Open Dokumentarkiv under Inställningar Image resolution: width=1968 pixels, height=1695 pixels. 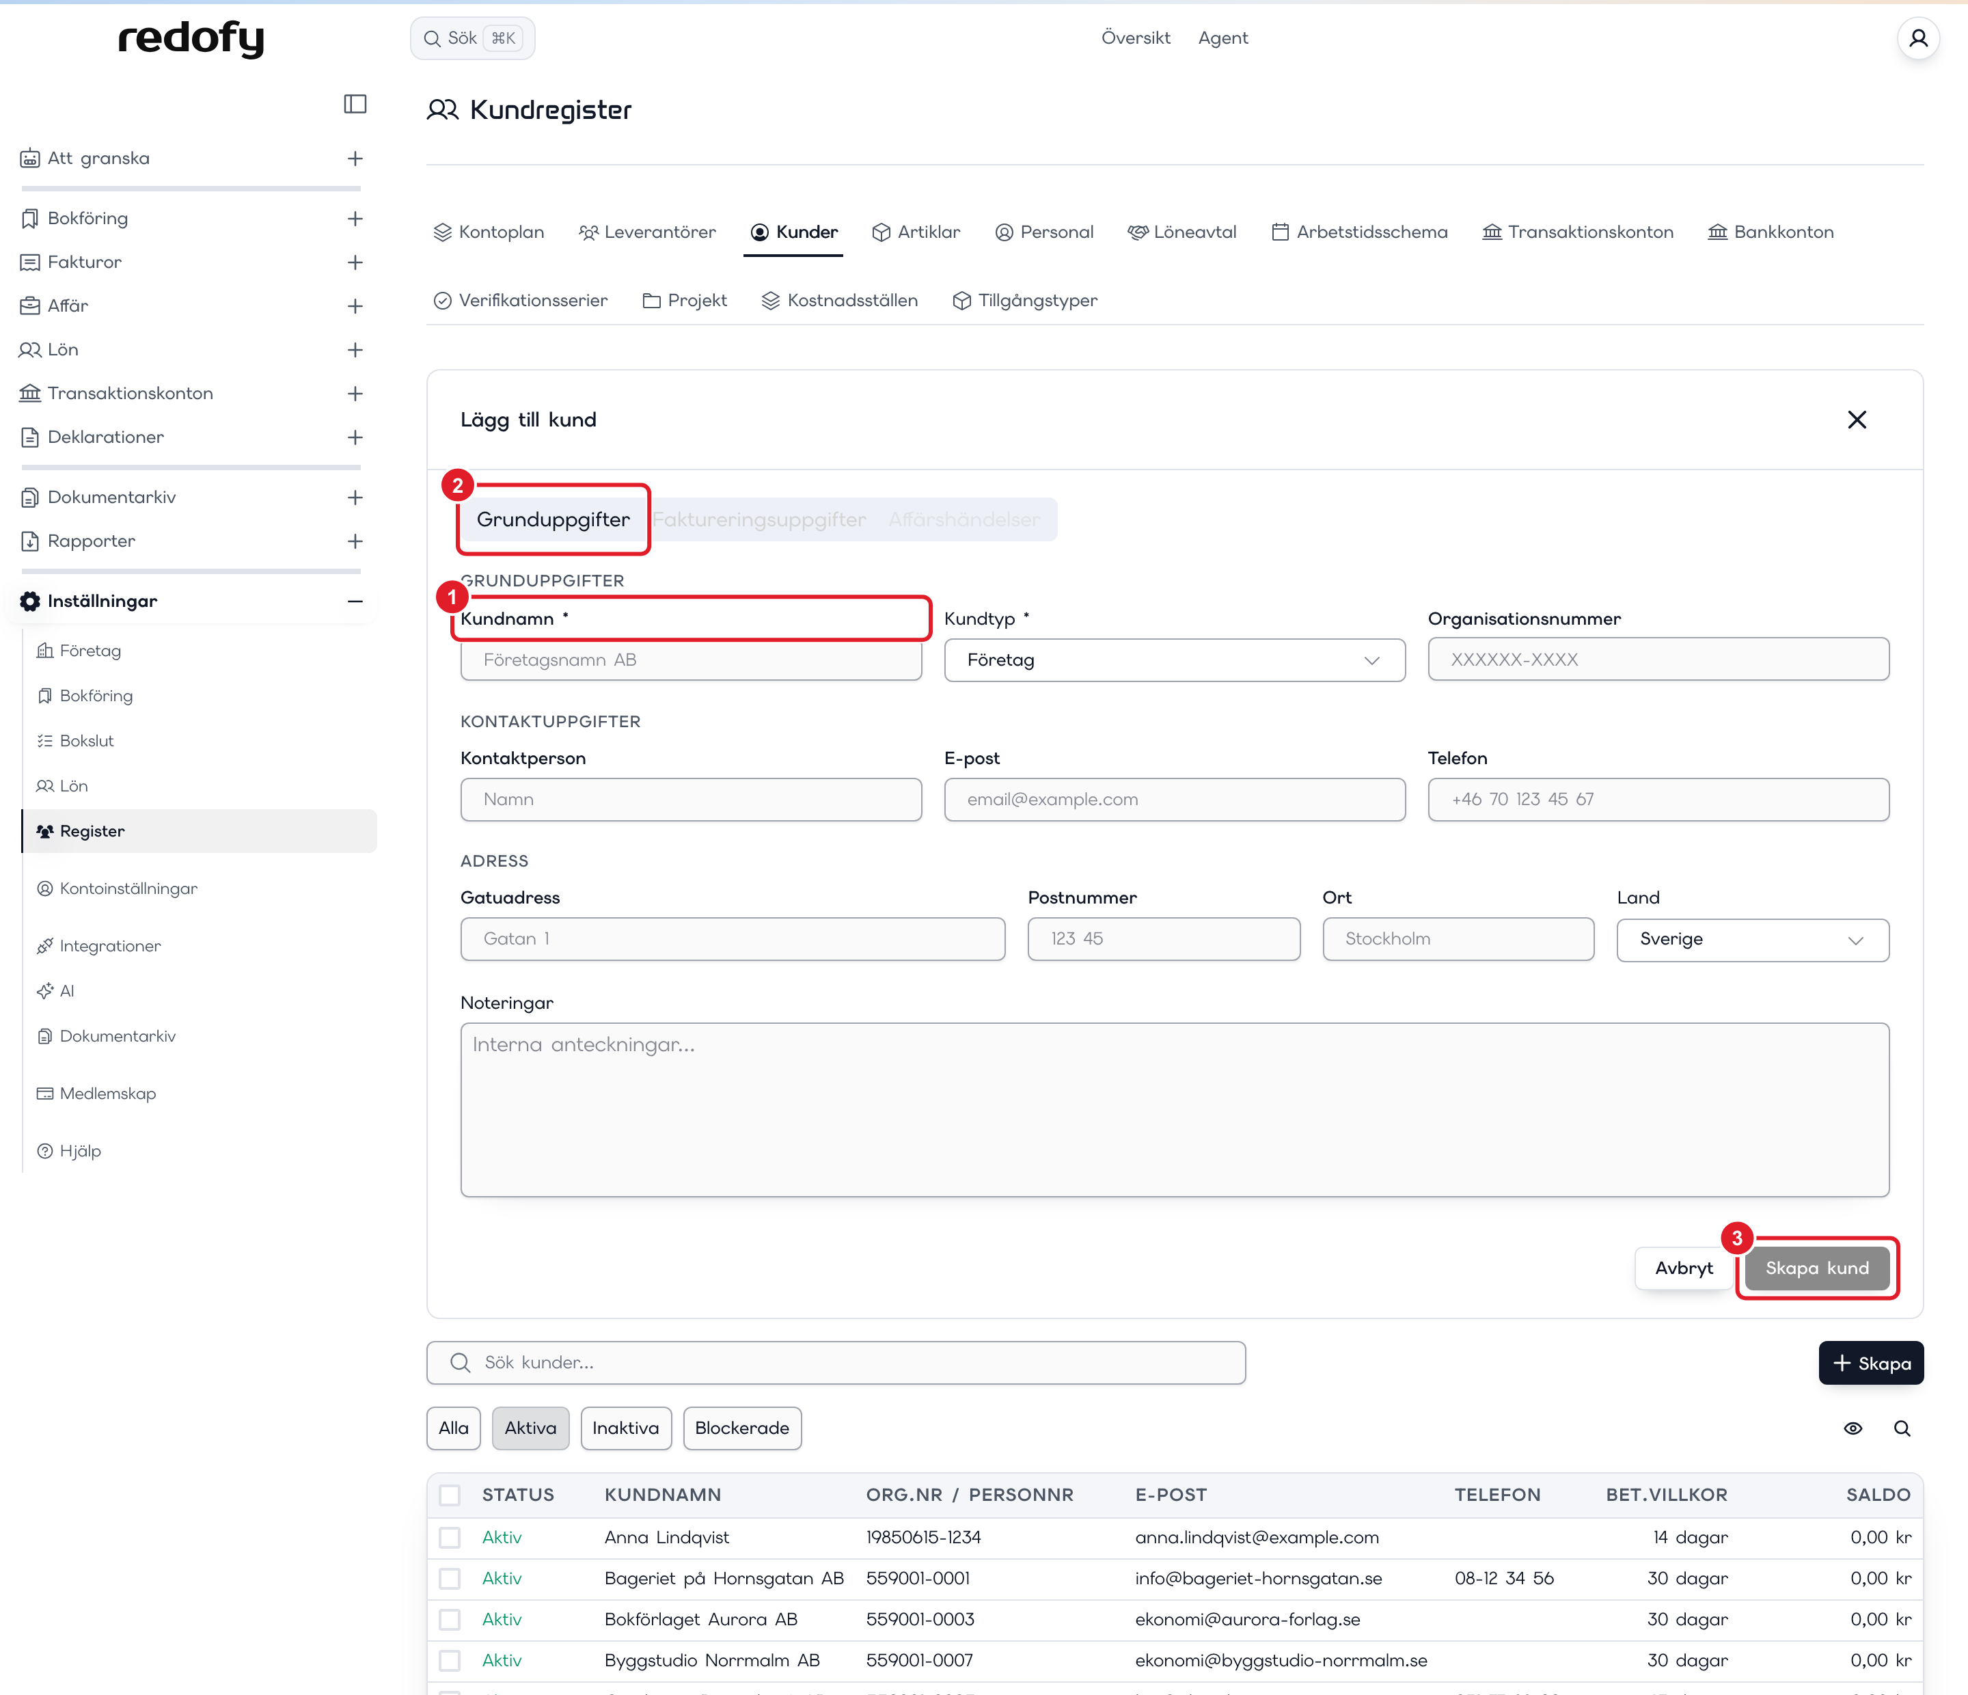tap(117, 1035)
